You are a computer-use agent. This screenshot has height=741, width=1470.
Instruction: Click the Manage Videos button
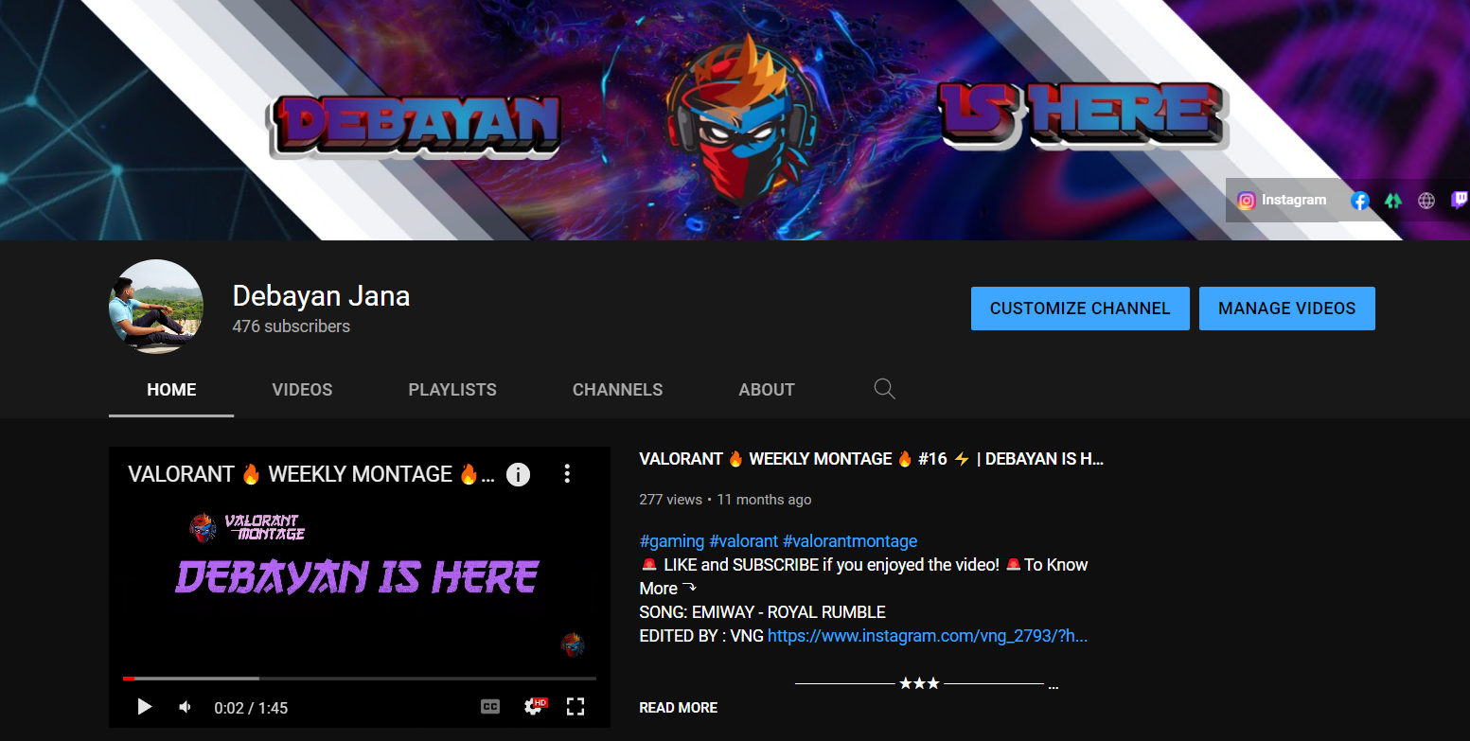click(1287, 309)
